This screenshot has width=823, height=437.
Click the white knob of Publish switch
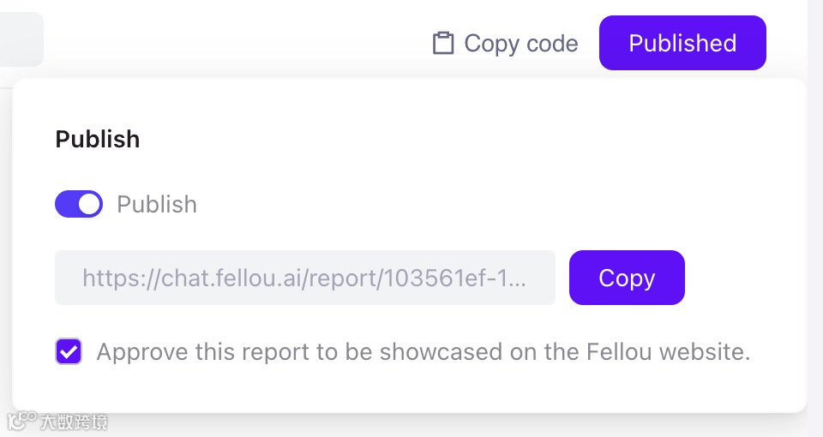(89, 204)
